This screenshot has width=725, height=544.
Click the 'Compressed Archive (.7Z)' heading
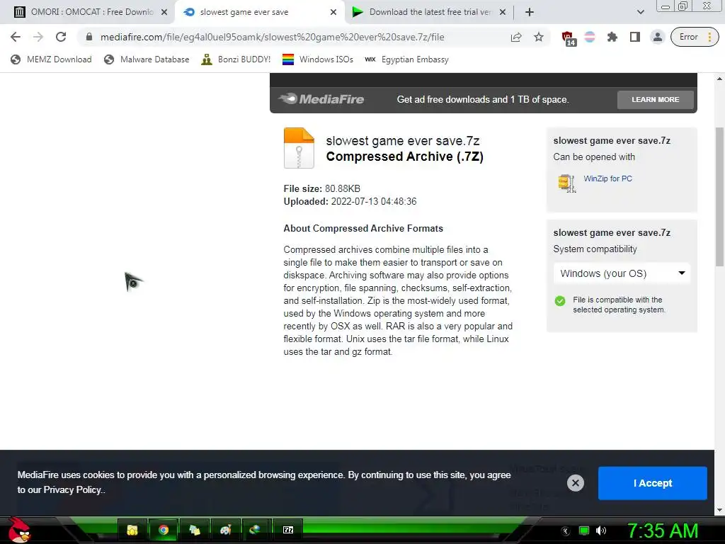pos(404,157)
